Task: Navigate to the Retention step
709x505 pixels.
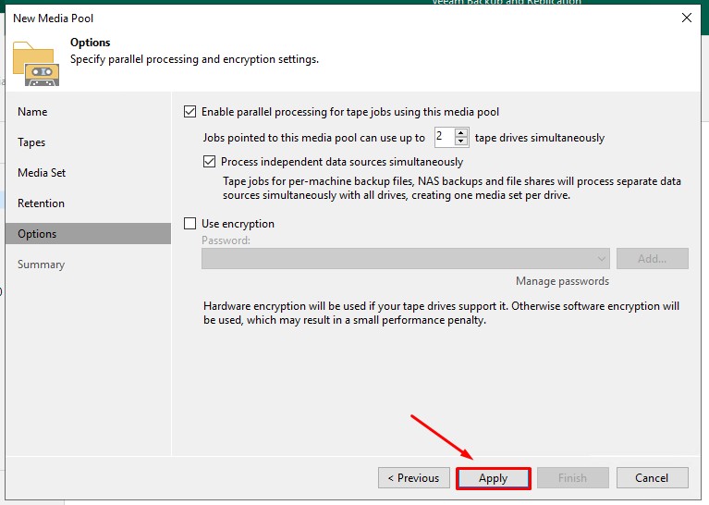Action: (x=41, y=203)
